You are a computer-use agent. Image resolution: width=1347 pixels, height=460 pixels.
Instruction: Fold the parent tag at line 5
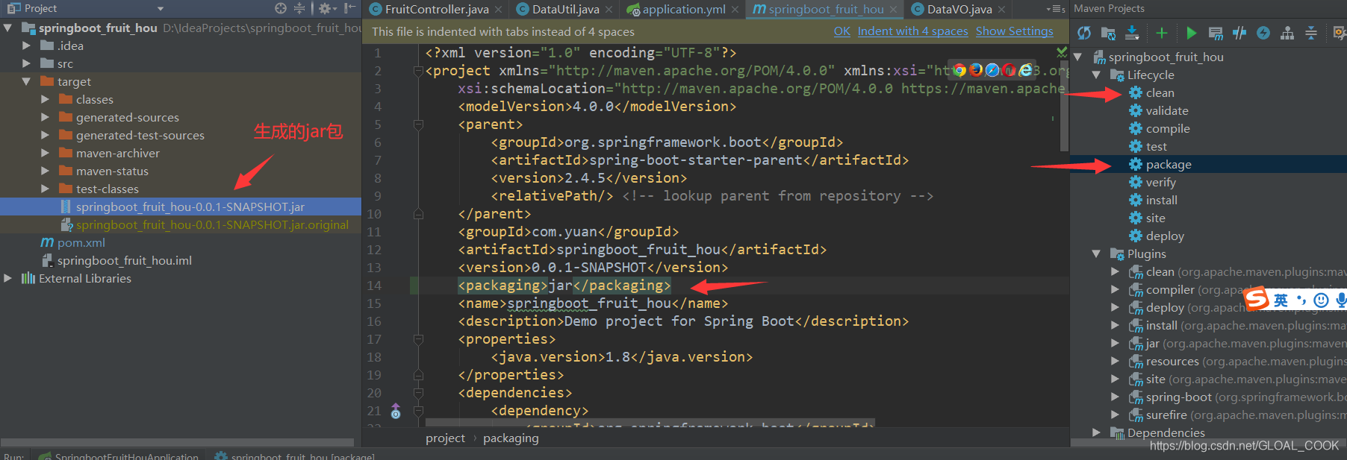(418, 125)
